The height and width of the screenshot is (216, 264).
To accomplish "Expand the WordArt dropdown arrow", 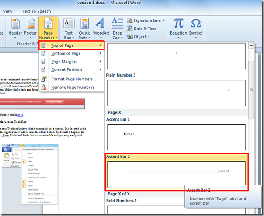I will (101, 38).
